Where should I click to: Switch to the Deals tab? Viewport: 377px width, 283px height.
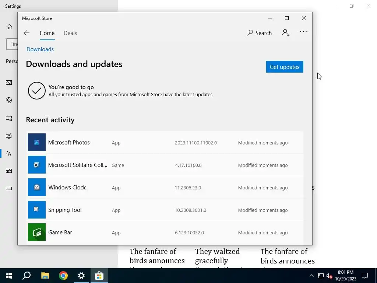70,33
